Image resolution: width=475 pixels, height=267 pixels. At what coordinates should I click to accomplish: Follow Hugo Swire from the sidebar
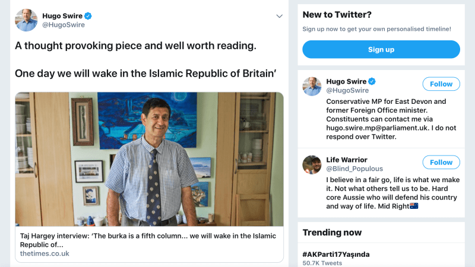tap(441, 84)
